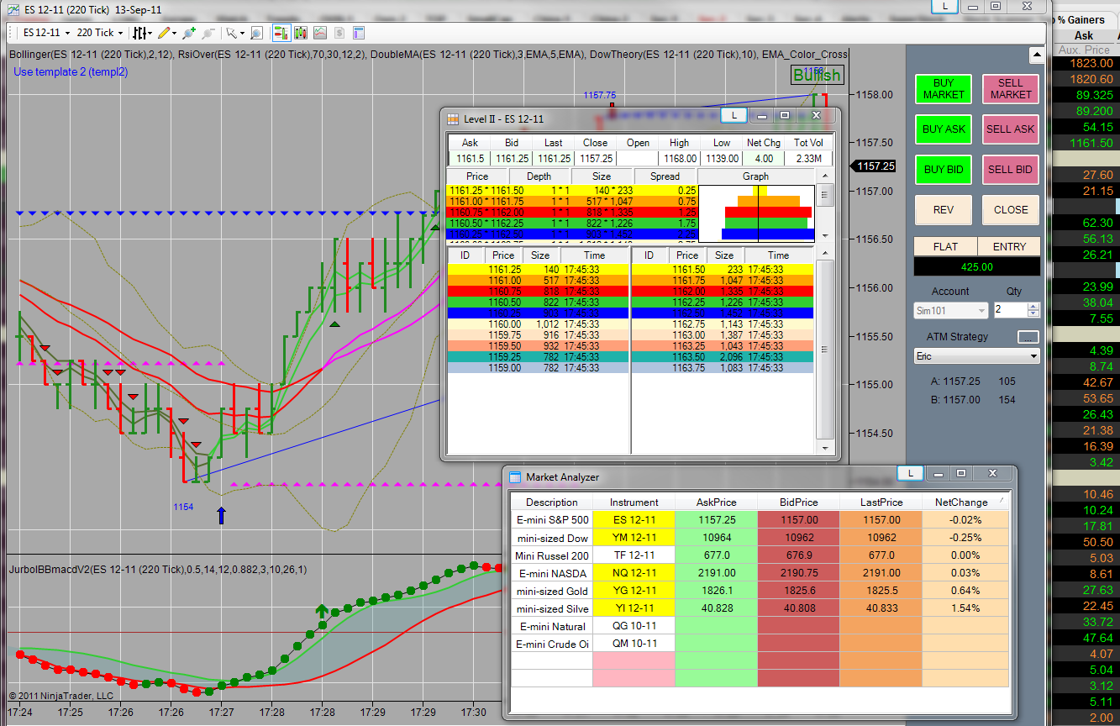Click the BUY BID button
Viewport: 1120px width, 726px height.
click(x=944, y=170)
